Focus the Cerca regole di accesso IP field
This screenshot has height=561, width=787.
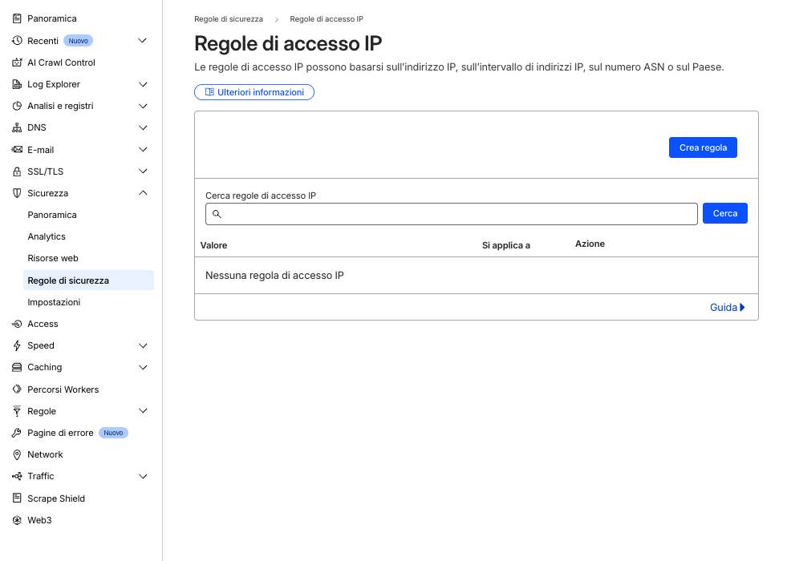[451, 214]
